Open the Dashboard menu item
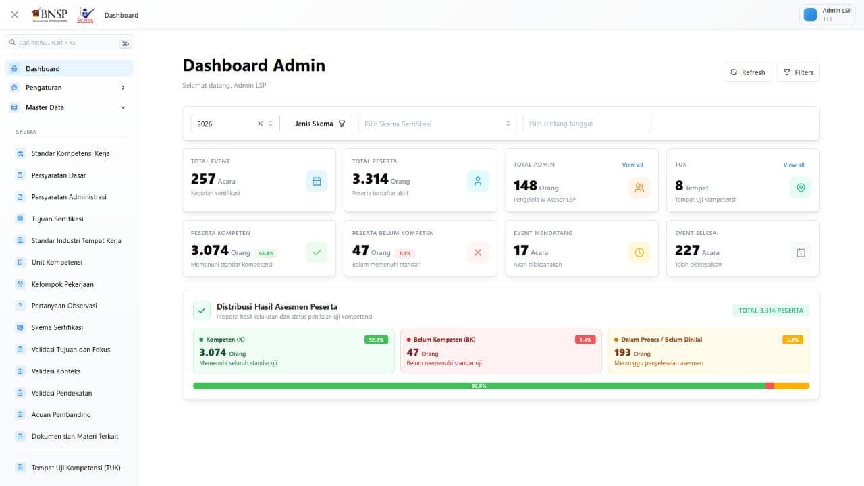Image resolution: width=864 pixels, height=486 pixels. [69, 68]
